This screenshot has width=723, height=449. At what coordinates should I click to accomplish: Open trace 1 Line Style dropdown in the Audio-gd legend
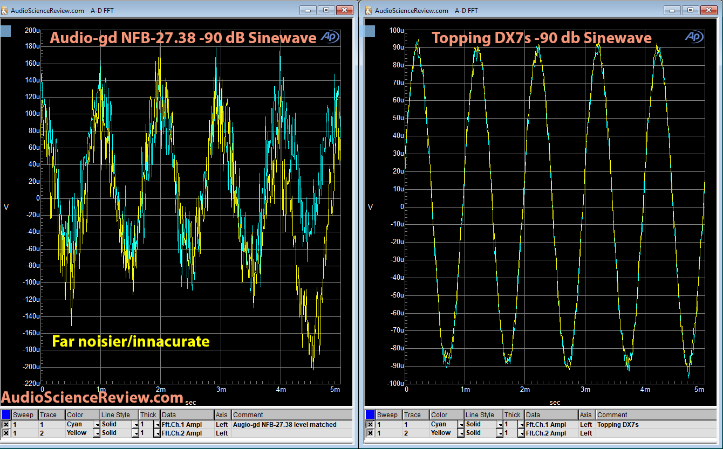tap(135, 425)
